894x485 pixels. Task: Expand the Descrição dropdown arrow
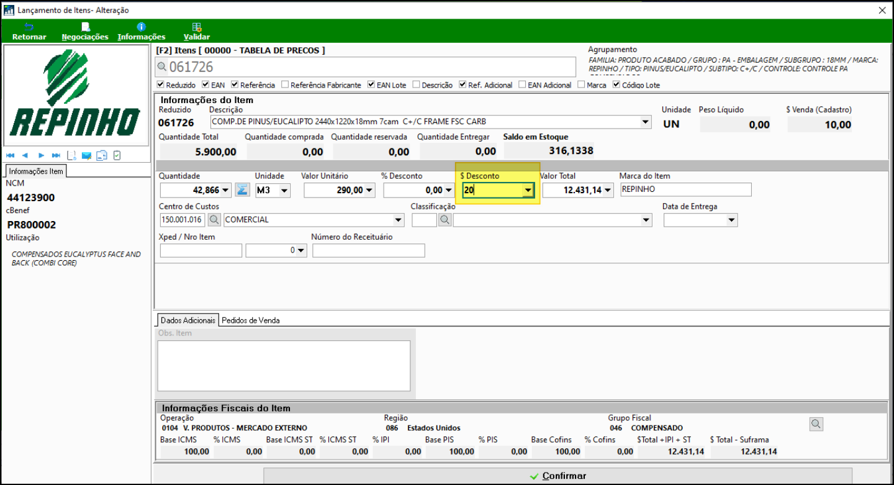pyautogui.click(x=645, y=122)
